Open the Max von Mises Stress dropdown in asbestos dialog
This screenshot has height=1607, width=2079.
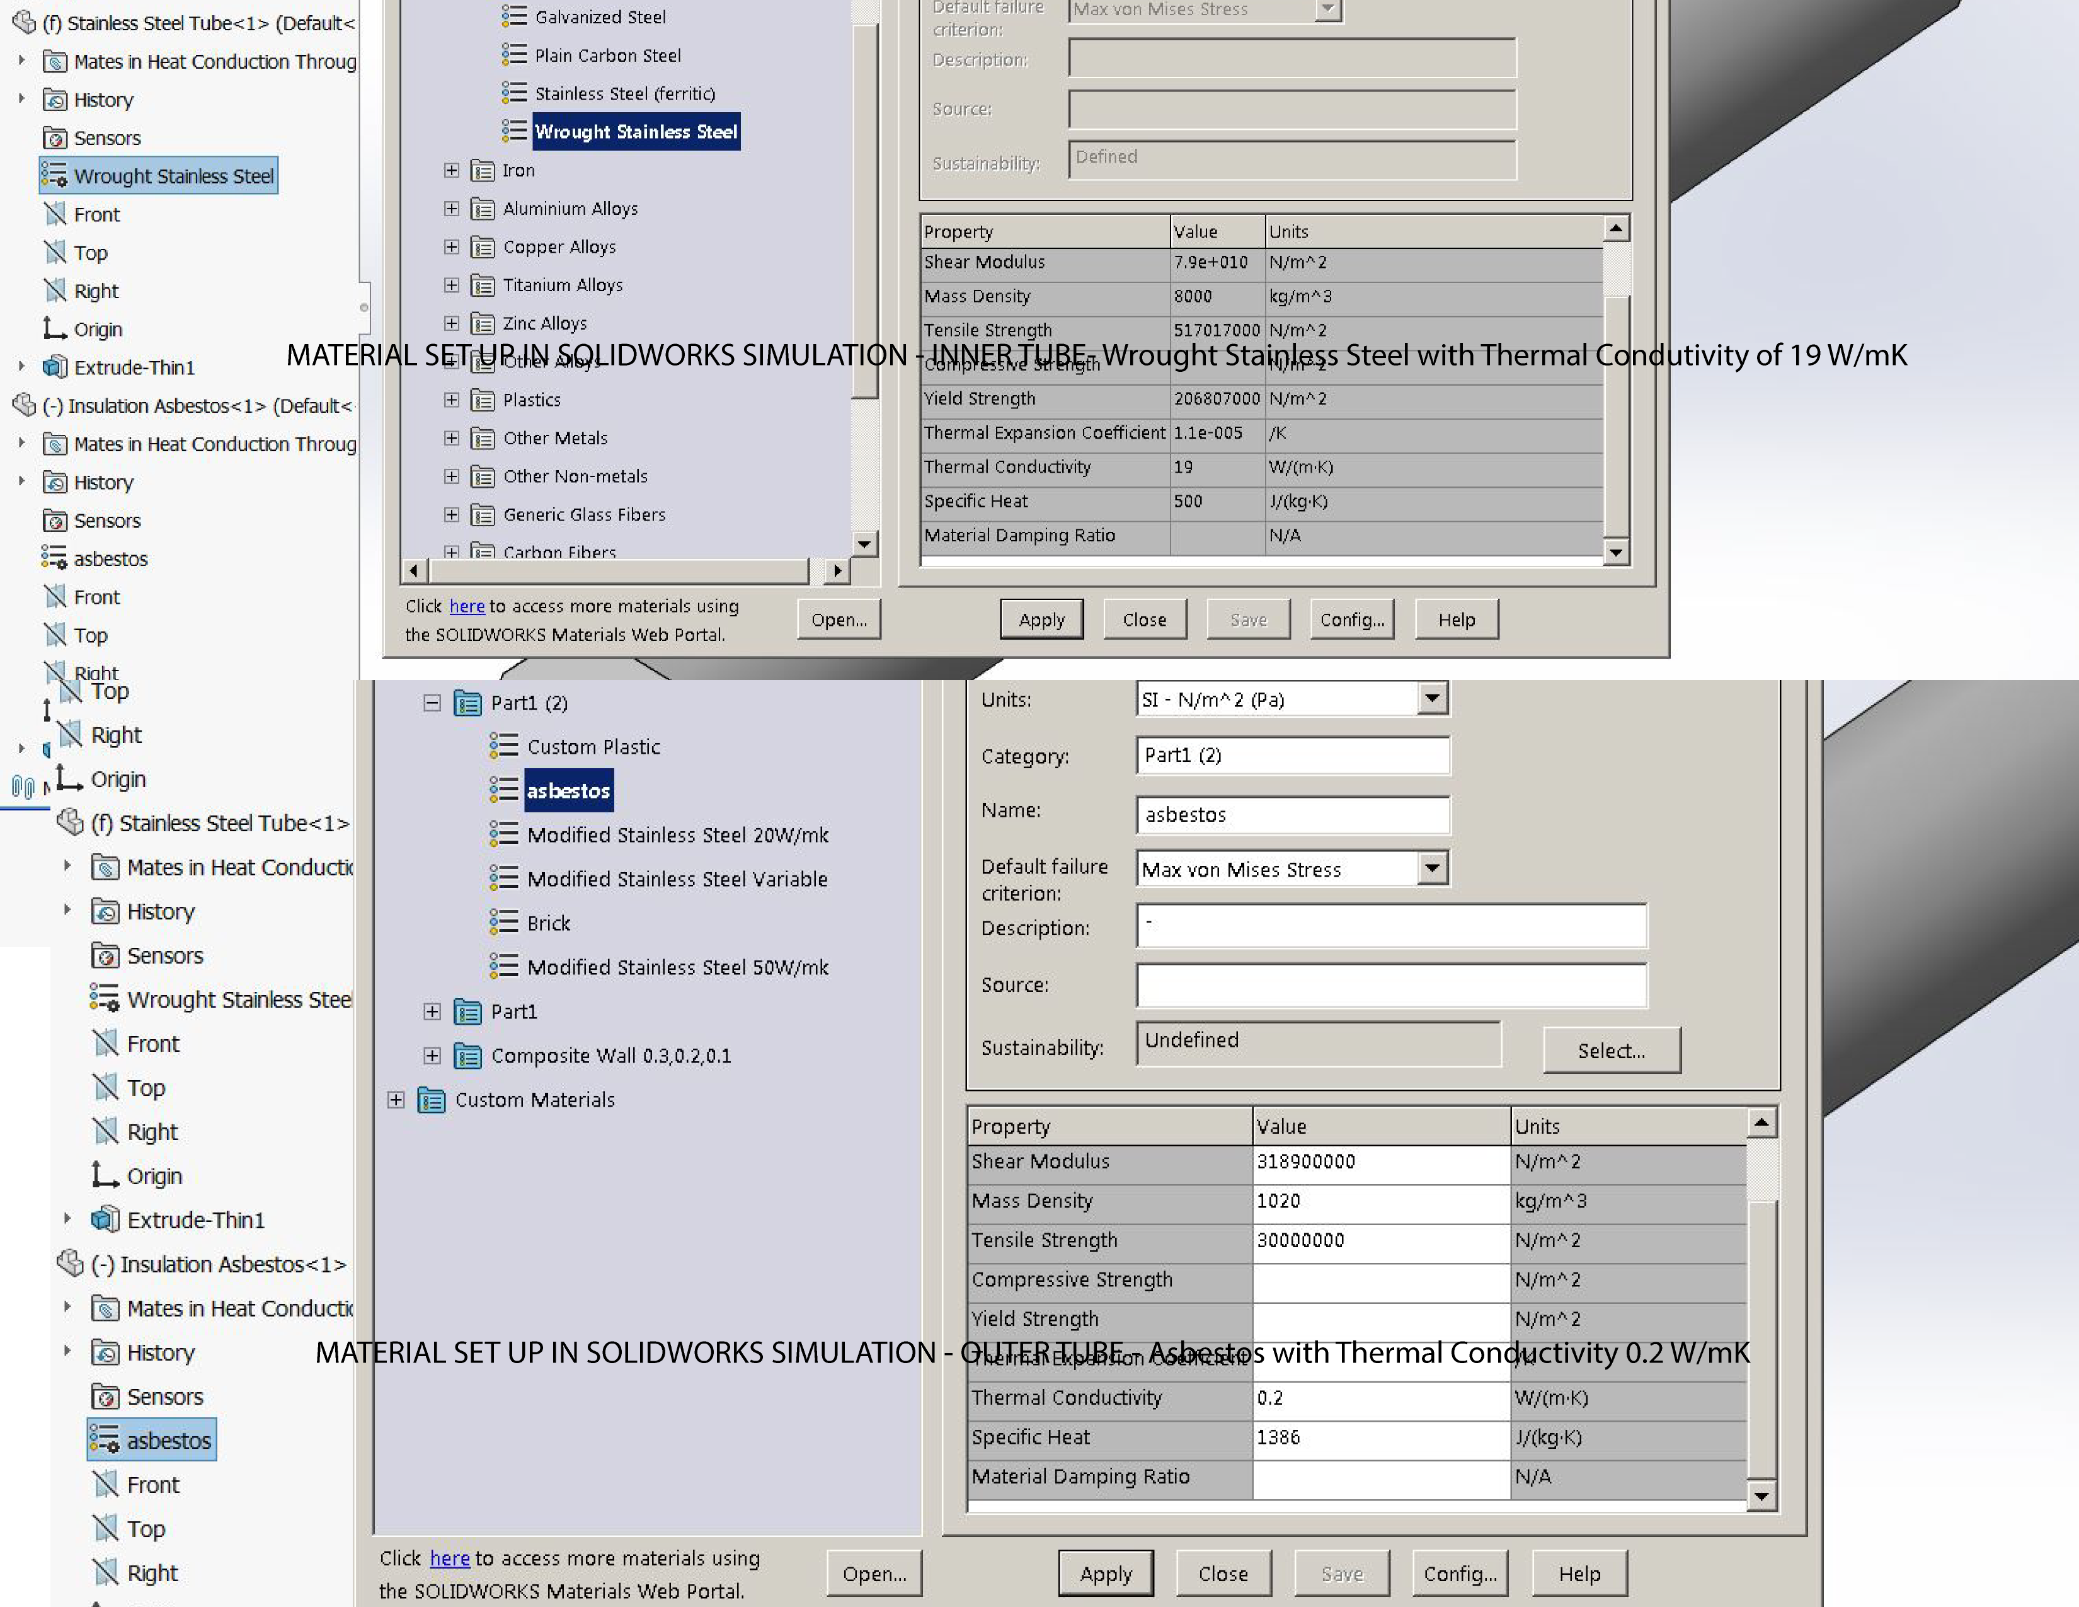click(1432, 868)
